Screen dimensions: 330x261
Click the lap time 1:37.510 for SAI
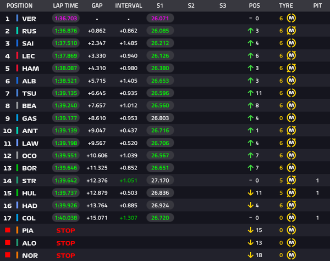pyautogui.click(x=66, y=43)
